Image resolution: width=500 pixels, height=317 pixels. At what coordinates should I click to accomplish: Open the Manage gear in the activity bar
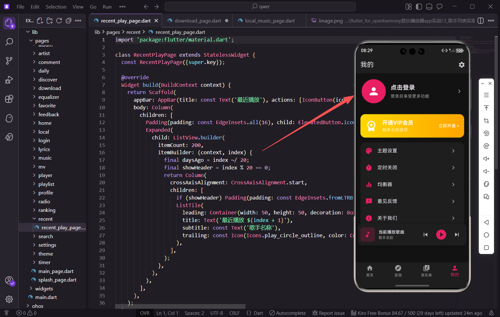click(9, 299)
